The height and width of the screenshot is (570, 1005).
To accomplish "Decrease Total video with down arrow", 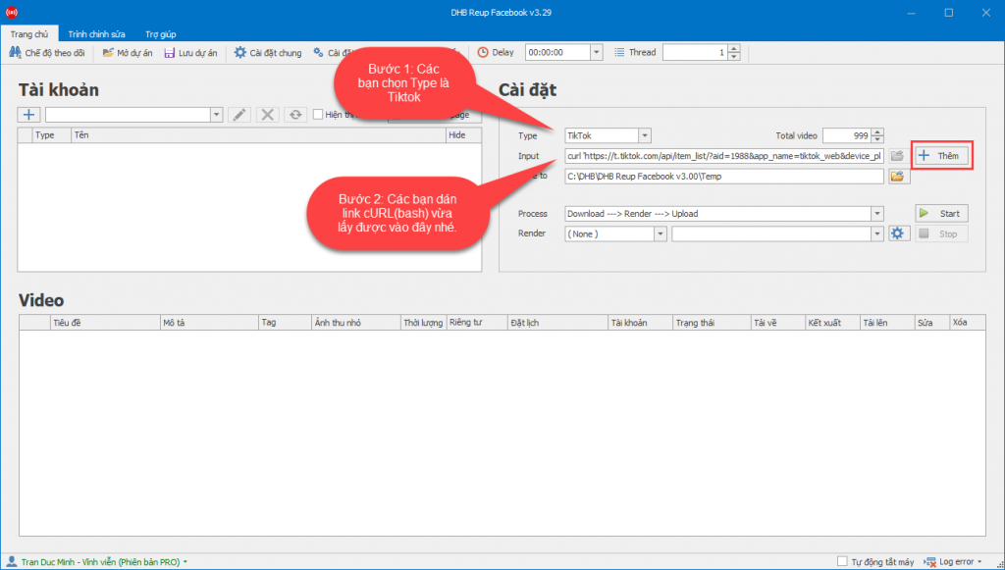I will coord(878,139).
